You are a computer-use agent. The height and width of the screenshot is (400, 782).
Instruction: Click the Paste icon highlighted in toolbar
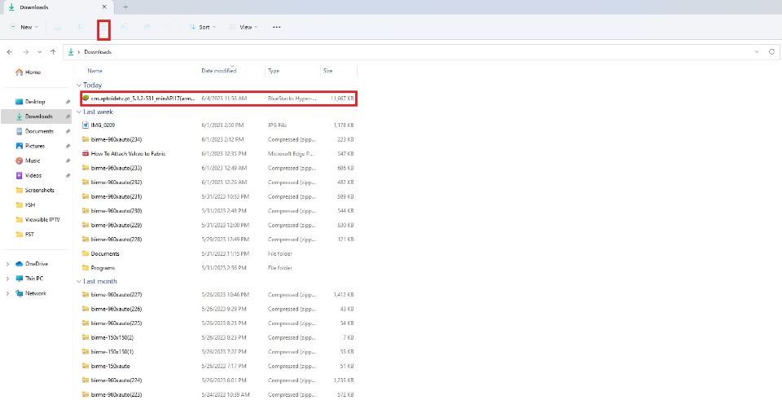(103, 29)
